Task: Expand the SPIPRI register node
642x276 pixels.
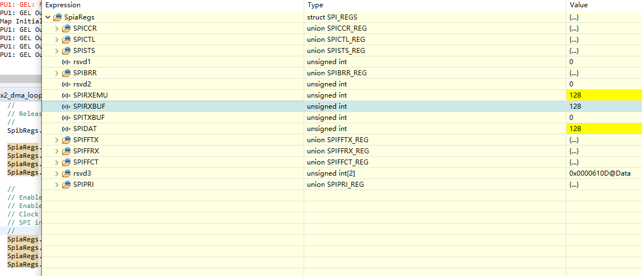Action: [x=57, y=185]
